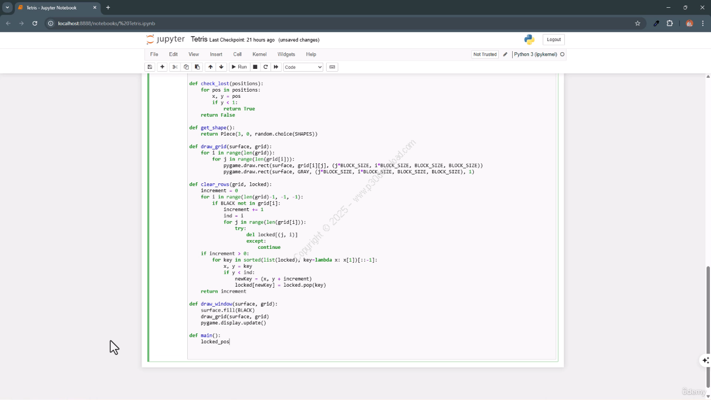711x400 pixels.
Task: Bookmark this page with the star icon
Action: (638, 23)
